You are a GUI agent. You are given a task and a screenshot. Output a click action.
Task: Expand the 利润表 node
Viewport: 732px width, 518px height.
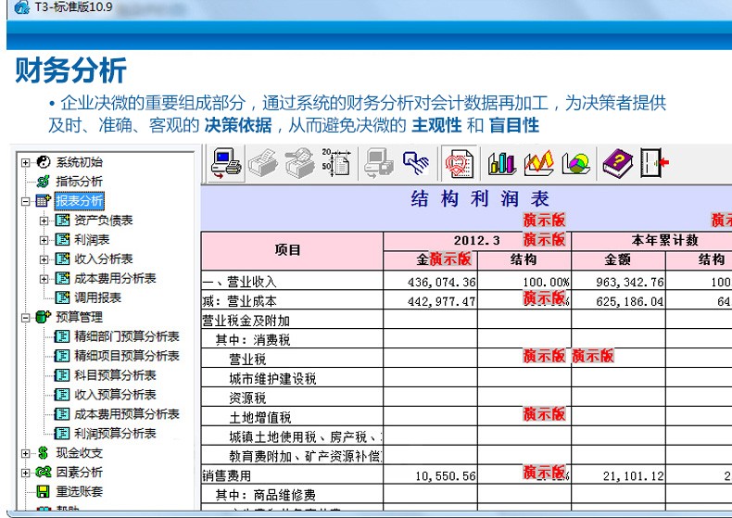click(44, 240)
